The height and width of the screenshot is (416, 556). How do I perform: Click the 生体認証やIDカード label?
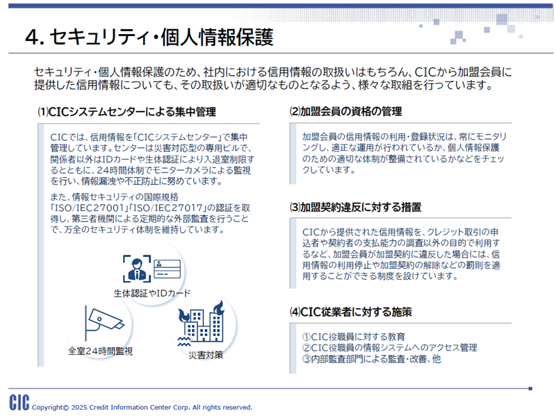pos(152,292)
